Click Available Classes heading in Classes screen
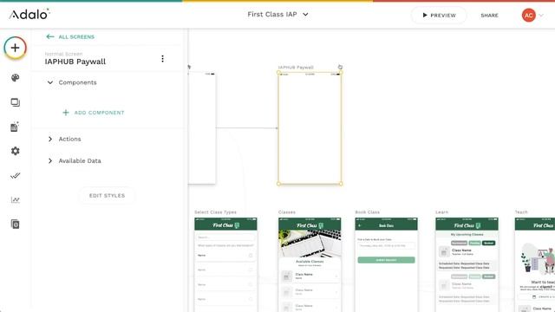Screen dimensions: 555x312 (x=310, y=262)
